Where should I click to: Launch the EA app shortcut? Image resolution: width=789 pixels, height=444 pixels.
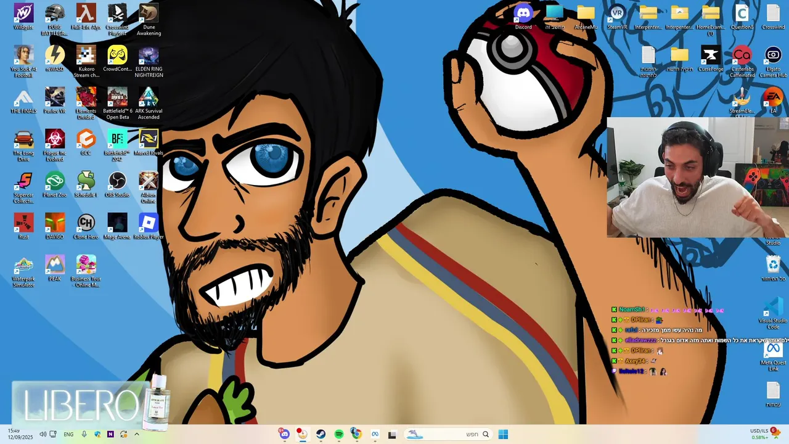click(x=773, y=101)
